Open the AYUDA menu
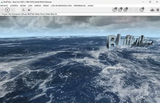 [90, 6]
